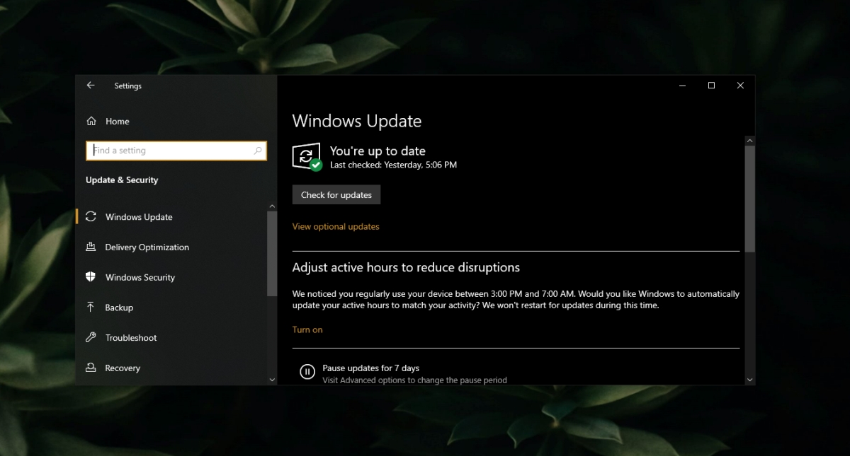The width and height of the screenshot is (850, 456).
Task: Click sidebar scrollbar up arrow
Action: tap(272, 206)
